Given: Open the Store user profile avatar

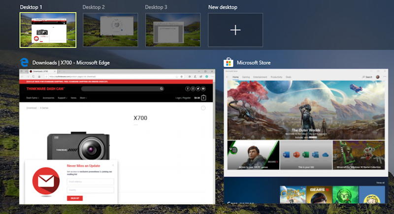Looking at the screenshot, I should point(378,77).
